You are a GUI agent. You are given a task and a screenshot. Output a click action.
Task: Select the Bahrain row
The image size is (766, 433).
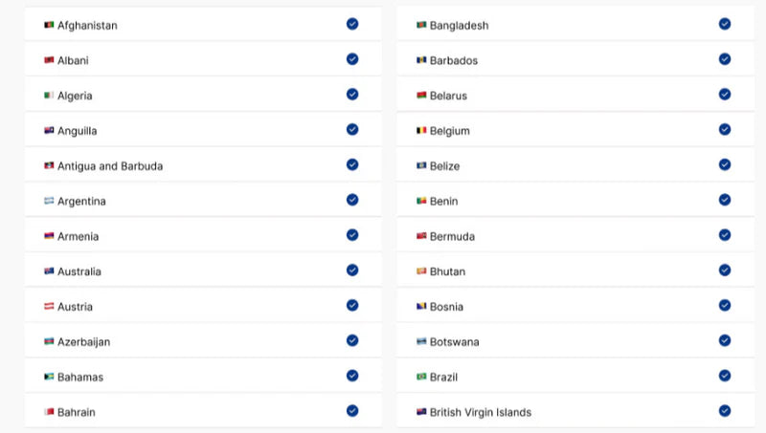(203, 412)
